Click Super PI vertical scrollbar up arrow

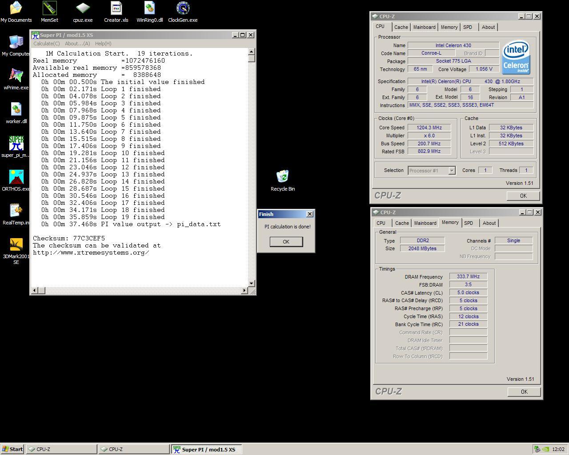(x=252, y=52)
